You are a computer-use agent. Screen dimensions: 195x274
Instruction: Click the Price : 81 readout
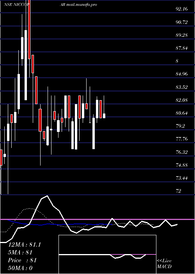pyautogui.click(x=22, y=260)
